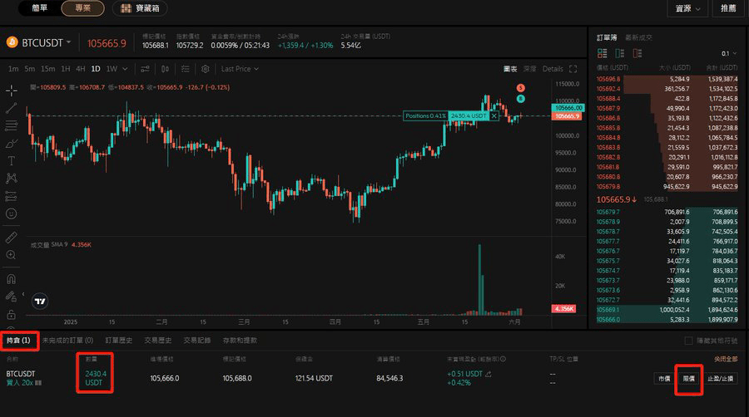Close the position label on chart
The width and height of the screenshot is (749, 417).
tap(494, 115)
